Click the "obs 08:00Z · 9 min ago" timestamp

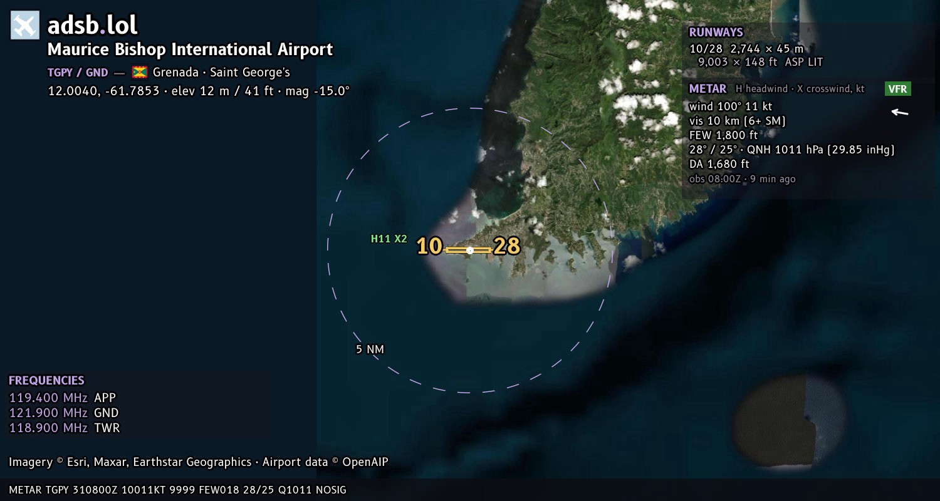742,179
